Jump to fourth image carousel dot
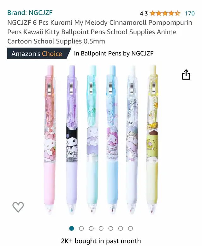 click(101, 229)
